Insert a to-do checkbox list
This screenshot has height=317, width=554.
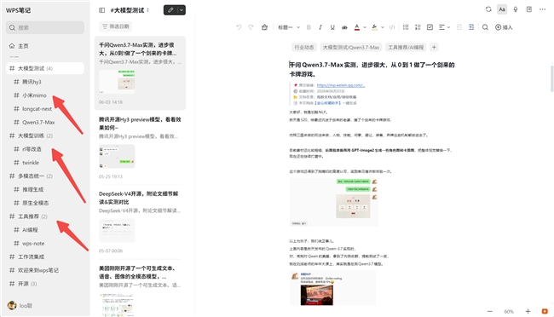[x=430, y=27]
